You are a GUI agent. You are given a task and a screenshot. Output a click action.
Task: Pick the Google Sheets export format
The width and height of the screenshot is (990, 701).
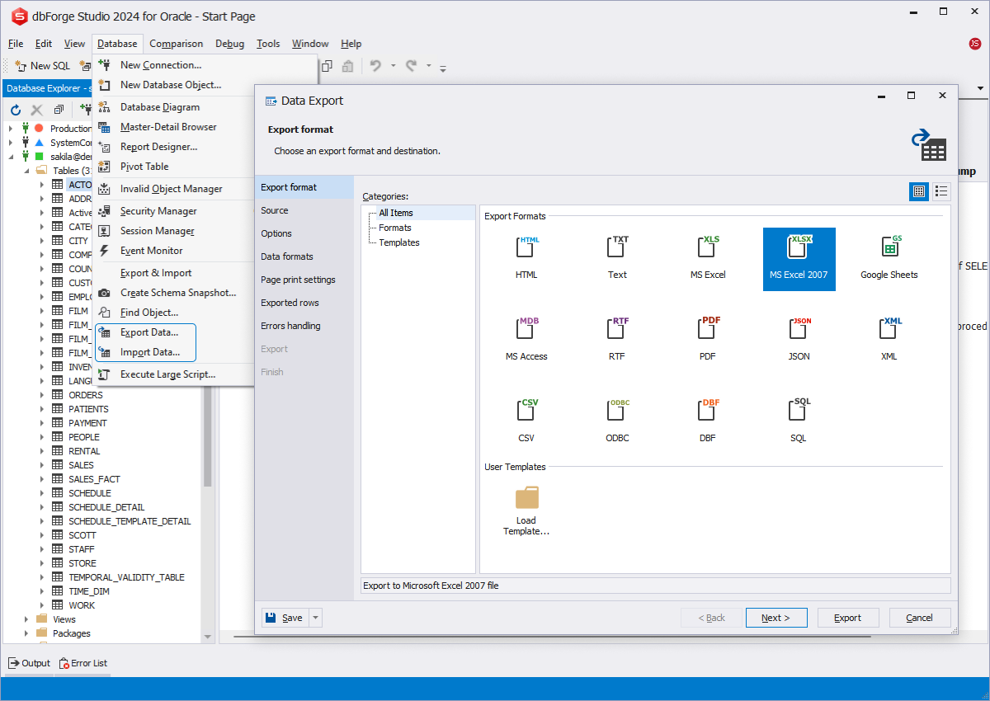[x=889, y=248]
